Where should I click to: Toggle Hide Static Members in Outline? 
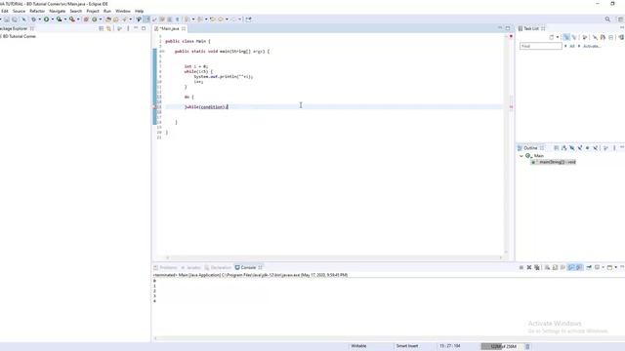click(x=579, y=148)
